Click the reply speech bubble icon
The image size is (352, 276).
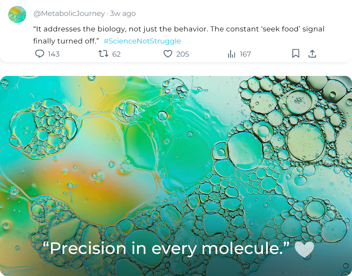(40, 54)
